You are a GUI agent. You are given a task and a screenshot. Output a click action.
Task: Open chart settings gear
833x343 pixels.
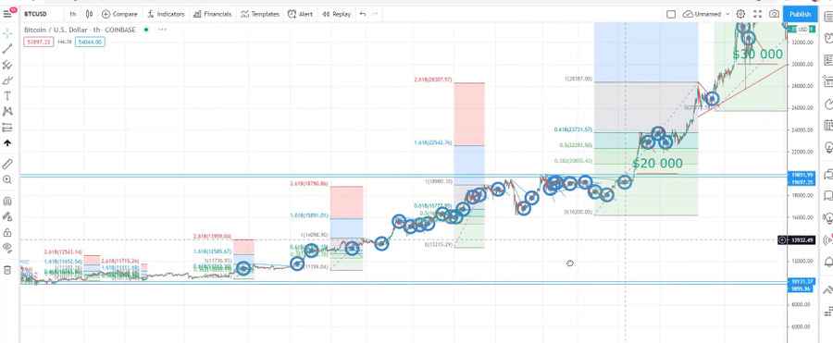[x=740, y=15]
